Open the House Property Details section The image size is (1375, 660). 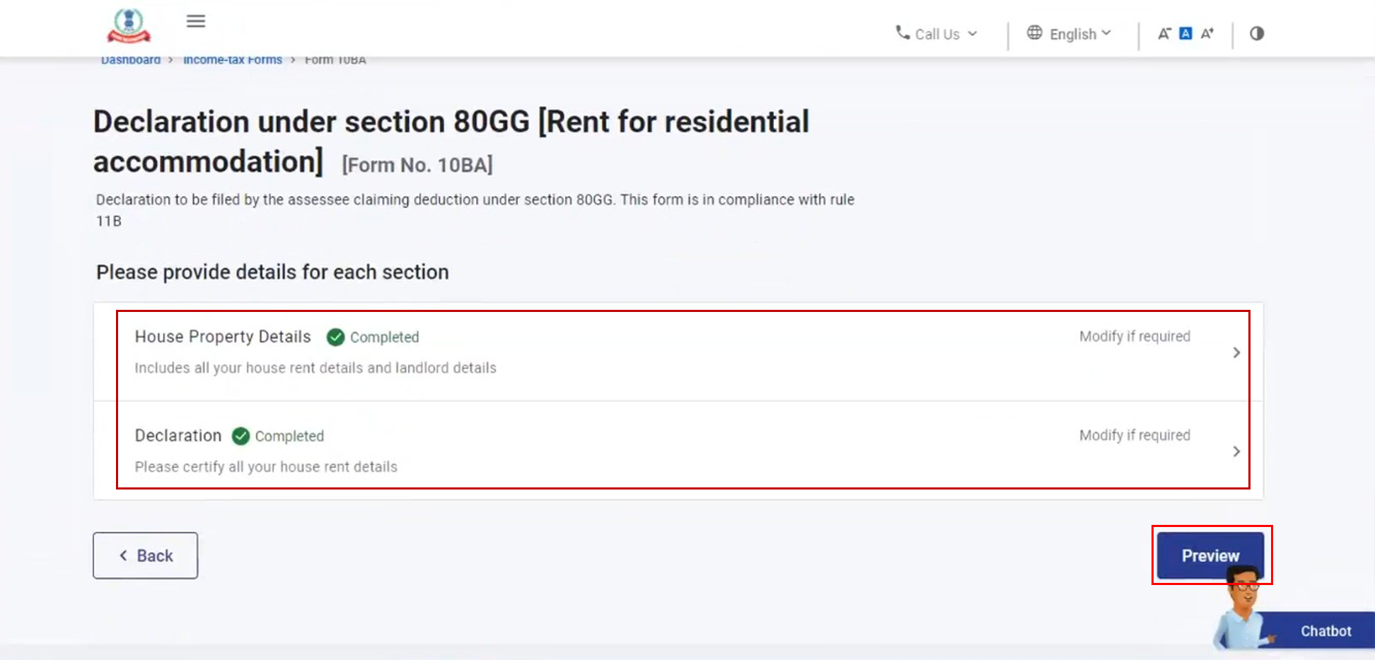coord(223,337)
